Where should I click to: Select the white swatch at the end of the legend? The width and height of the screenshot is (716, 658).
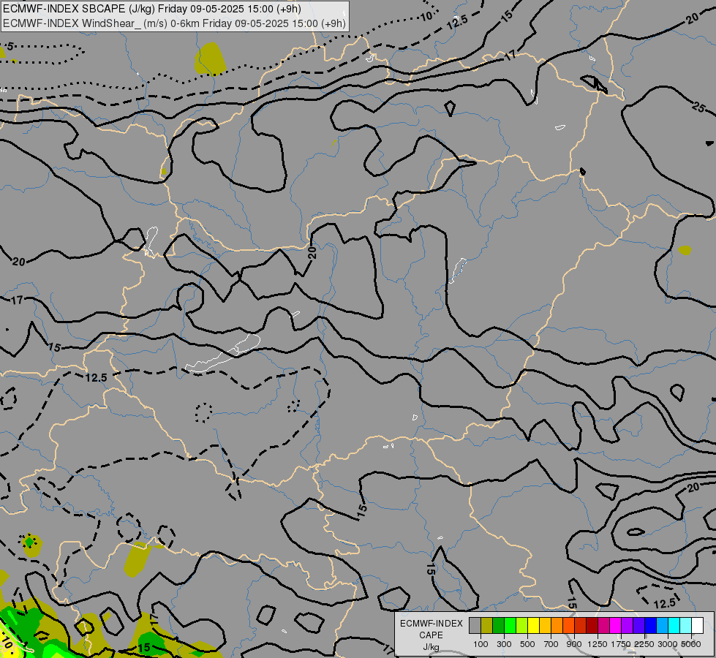(x=698, y=626)
